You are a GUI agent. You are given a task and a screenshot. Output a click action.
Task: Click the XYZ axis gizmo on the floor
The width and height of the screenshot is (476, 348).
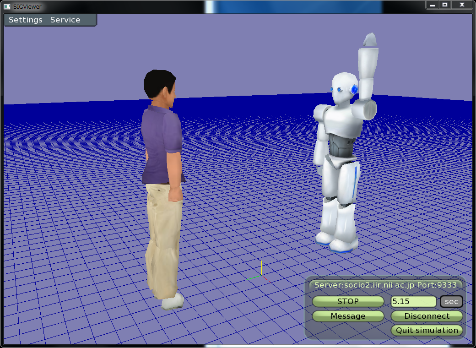pyautogui.click(x=260, y=275)
